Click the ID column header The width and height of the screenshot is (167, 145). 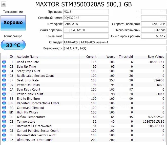click(x=11, y=56)
